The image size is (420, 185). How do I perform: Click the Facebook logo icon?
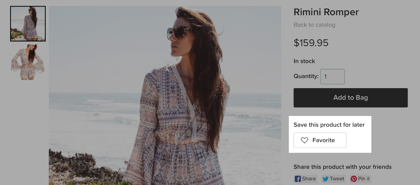point(298,179)
